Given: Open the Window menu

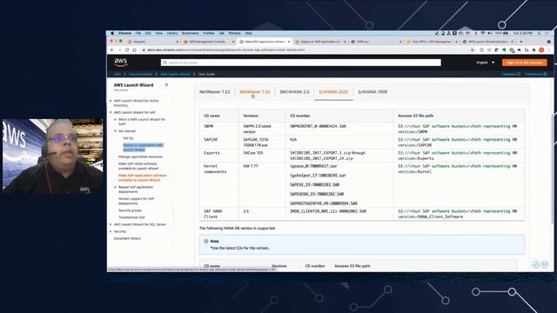Looking at the screenshot, I should 234,33.
